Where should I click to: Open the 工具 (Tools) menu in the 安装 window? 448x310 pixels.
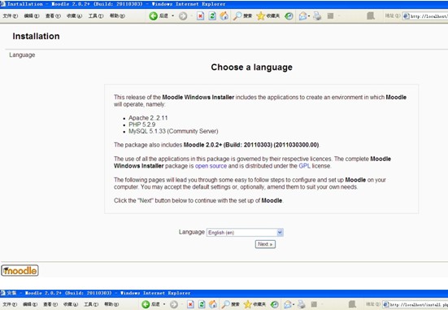tap(91, 304)
